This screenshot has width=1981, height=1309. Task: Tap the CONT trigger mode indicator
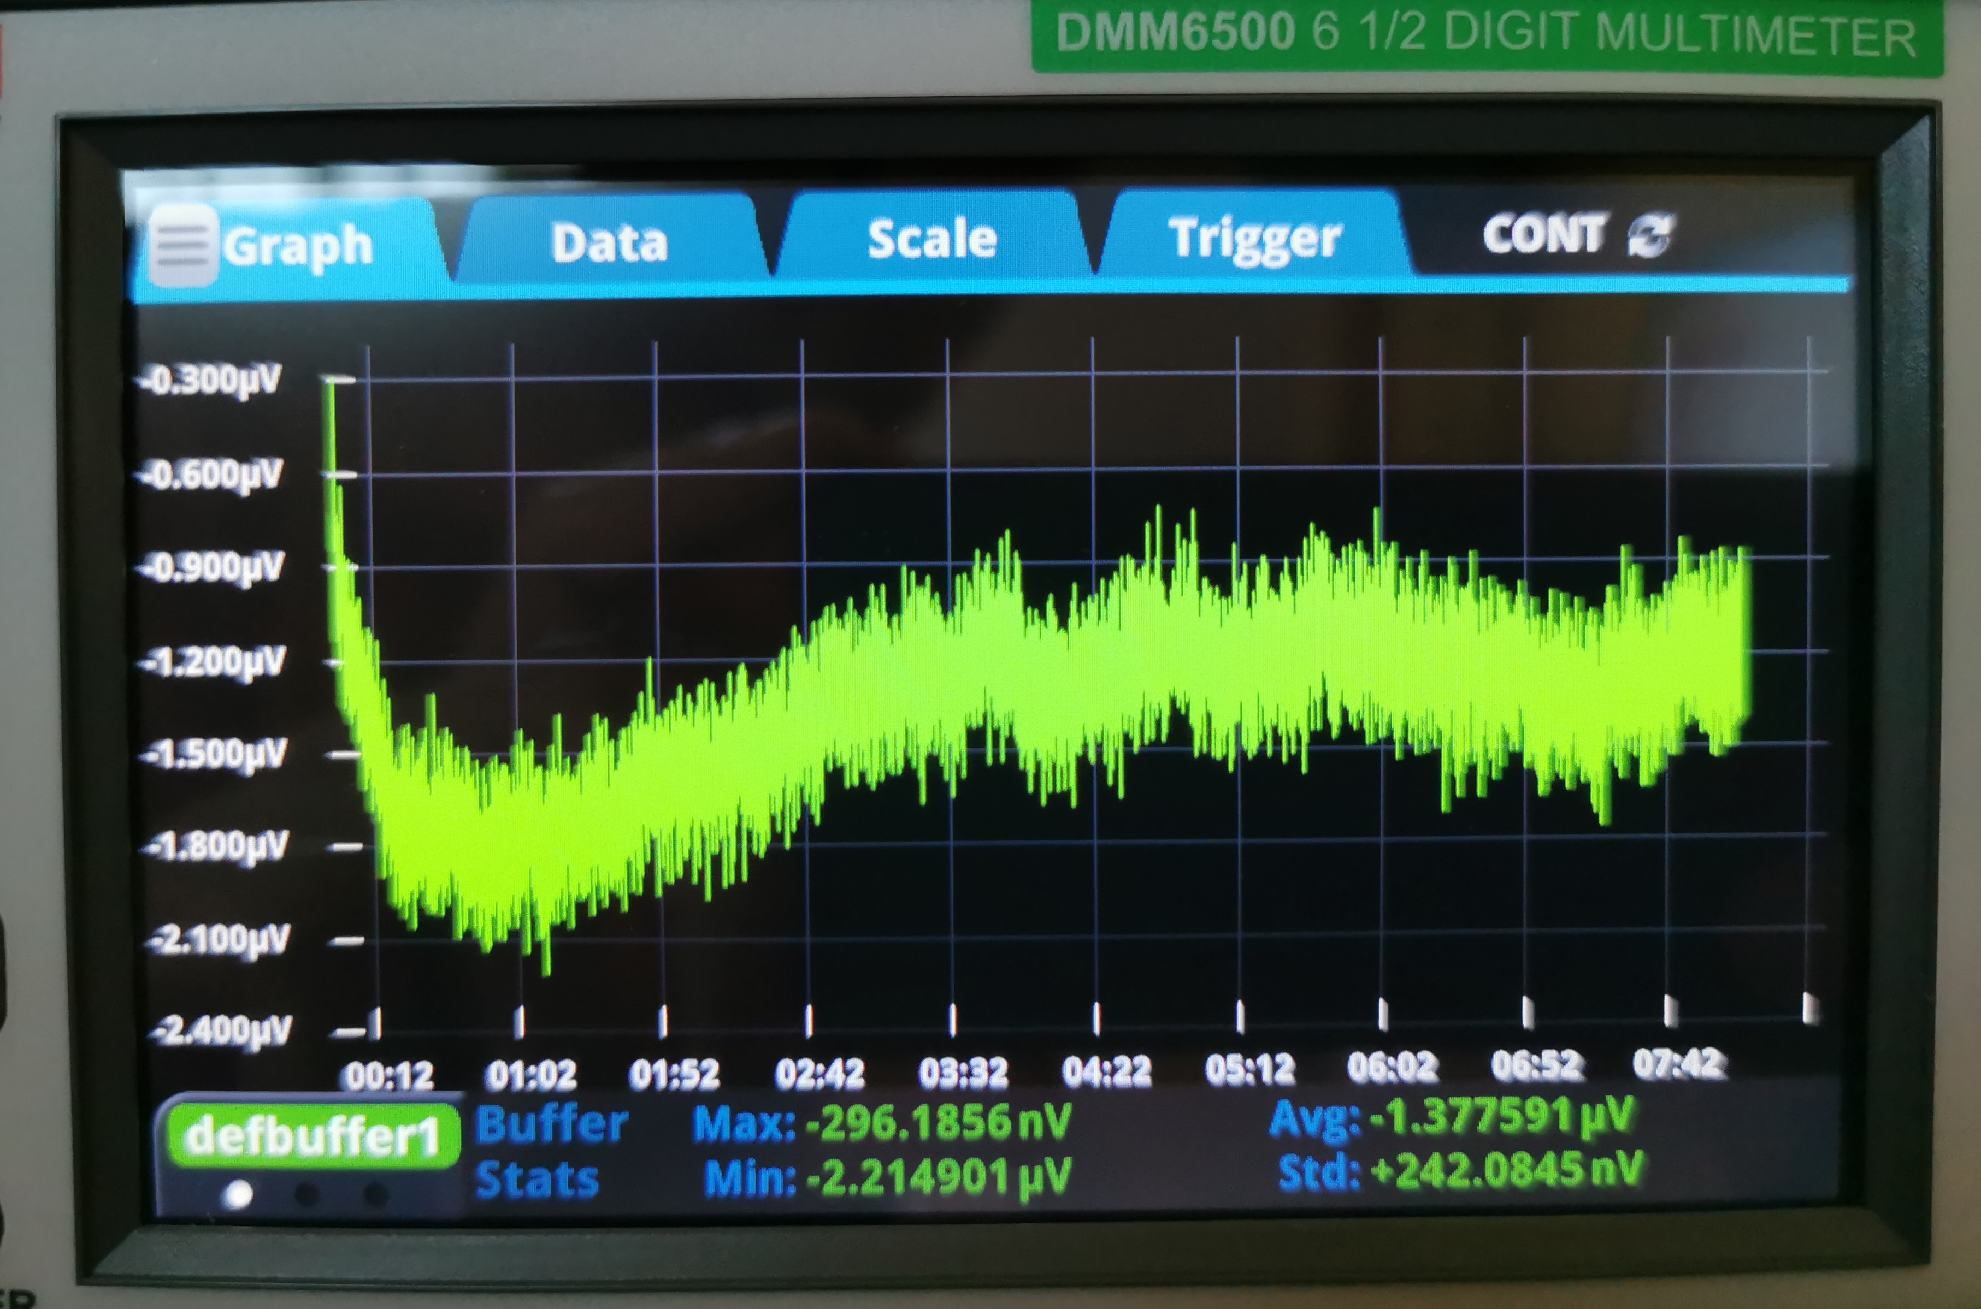coord(1543,235)
